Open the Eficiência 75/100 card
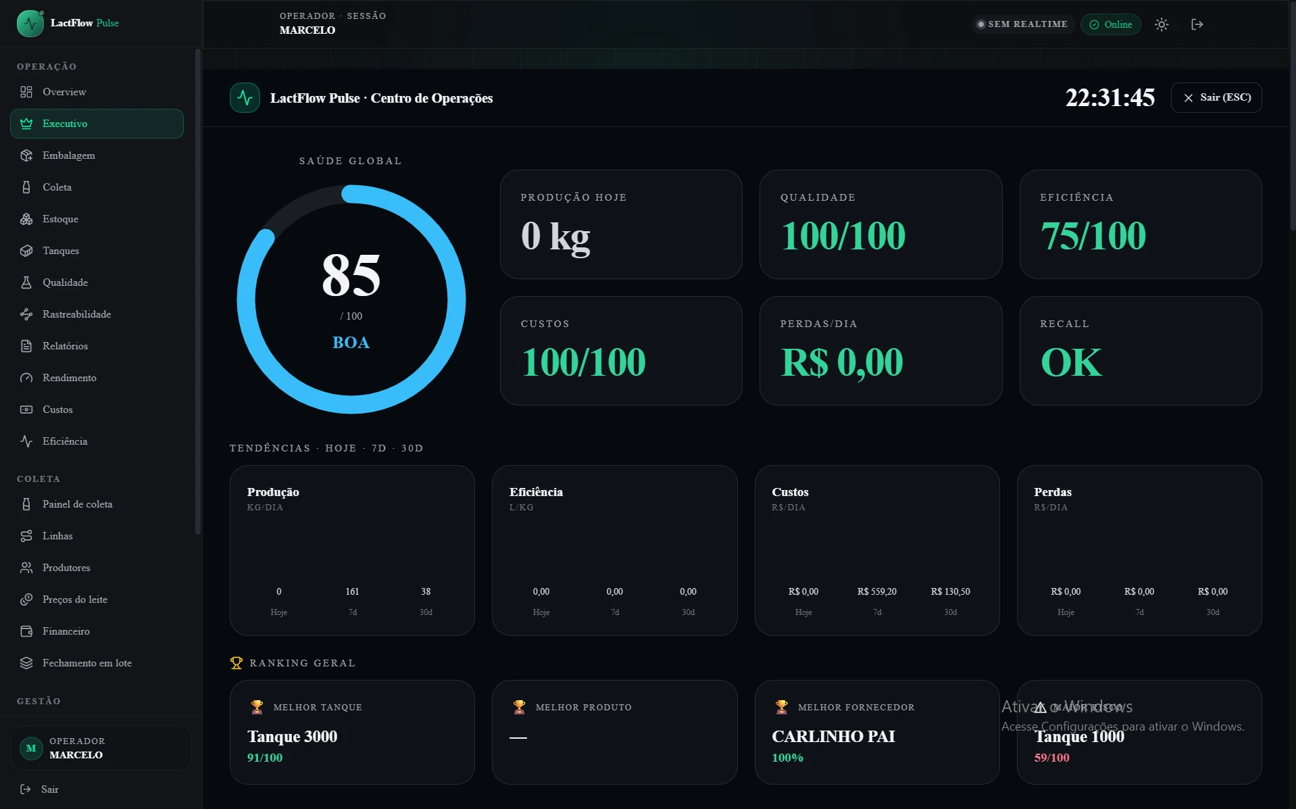The width and height of the screenshot is (1296, 809). click(1141, 224)
